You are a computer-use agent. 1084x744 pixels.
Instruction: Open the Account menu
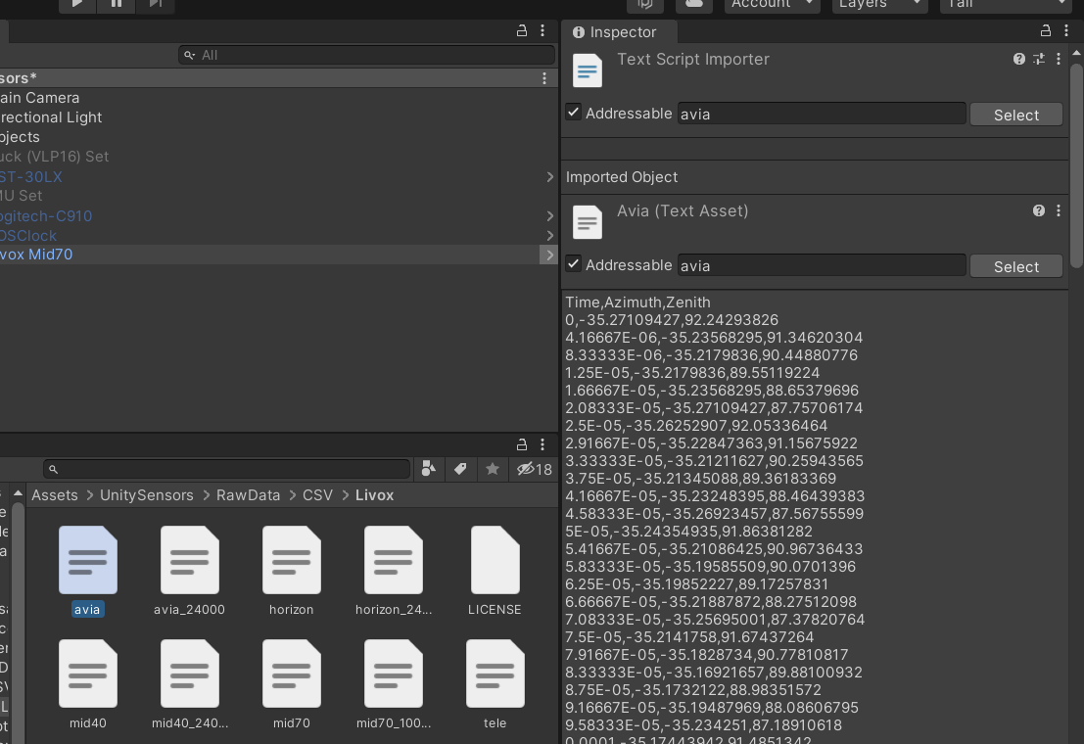pos(772,5)
